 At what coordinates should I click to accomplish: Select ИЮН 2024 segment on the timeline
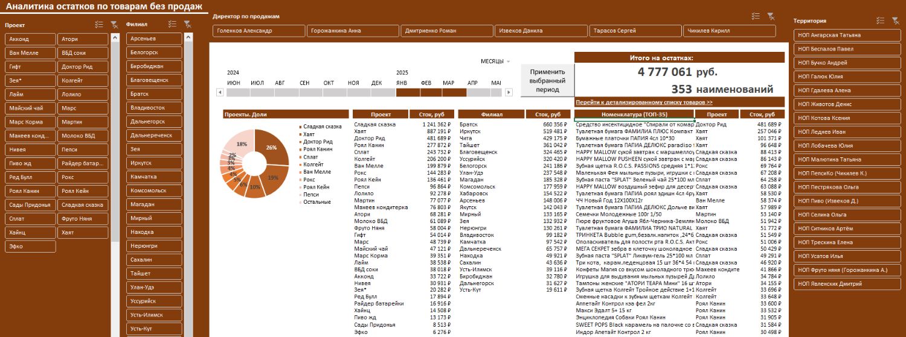(238, 92)
